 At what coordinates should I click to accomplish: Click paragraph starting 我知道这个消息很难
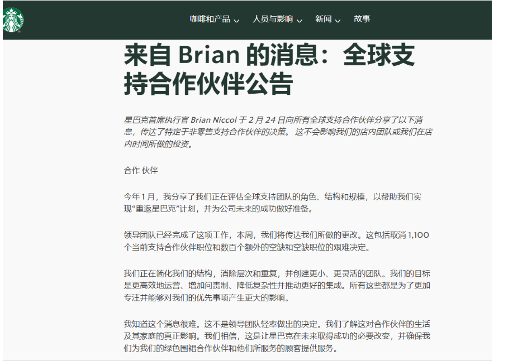point(277,336)
